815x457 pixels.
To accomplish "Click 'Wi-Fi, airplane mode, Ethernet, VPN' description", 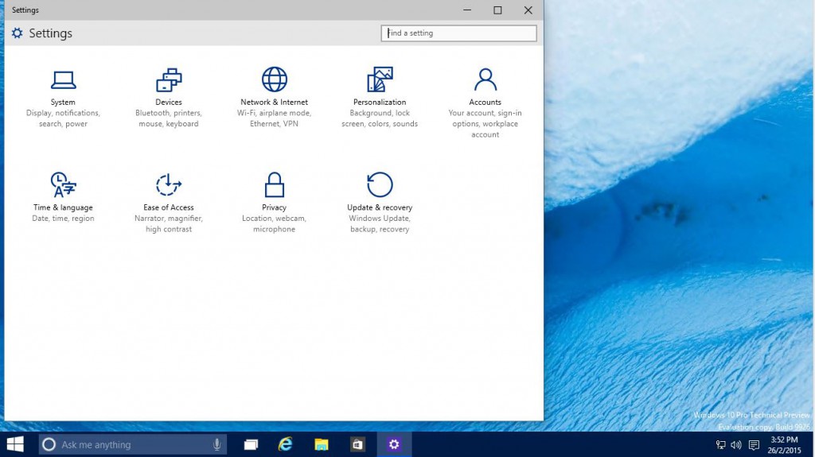I will [274, 118].
